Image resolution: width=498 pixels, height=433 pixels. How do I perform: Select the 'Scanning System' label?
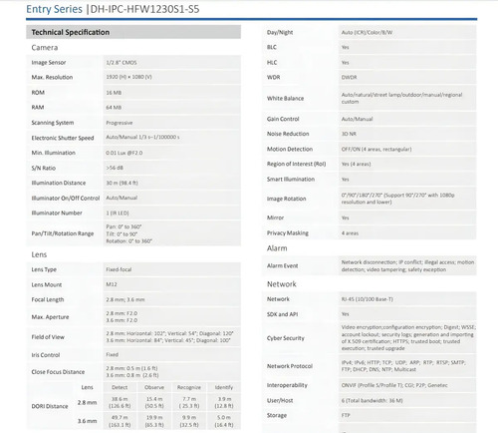53,123
